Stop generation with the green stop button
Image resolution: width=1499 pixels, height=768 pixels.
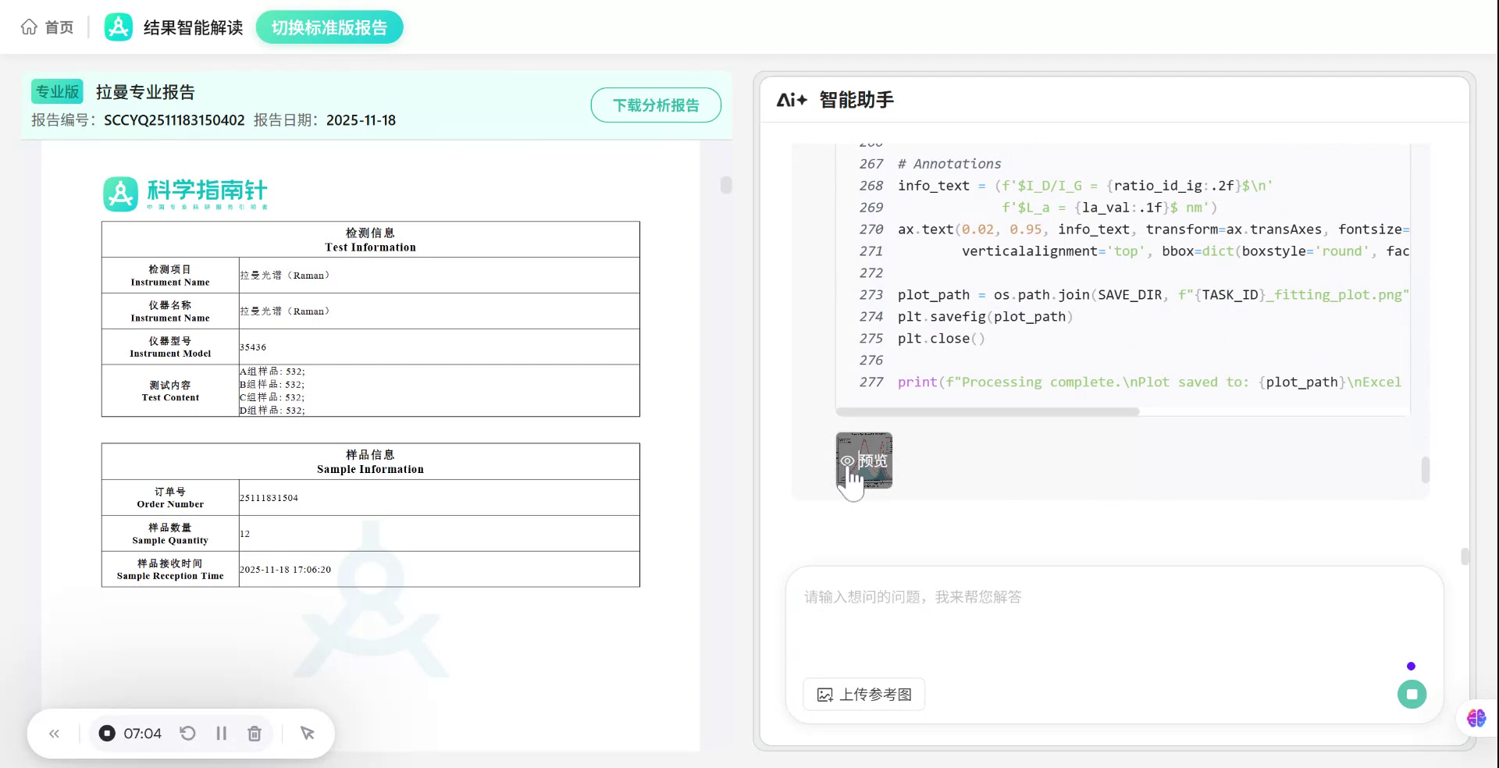pos(1411,694)
